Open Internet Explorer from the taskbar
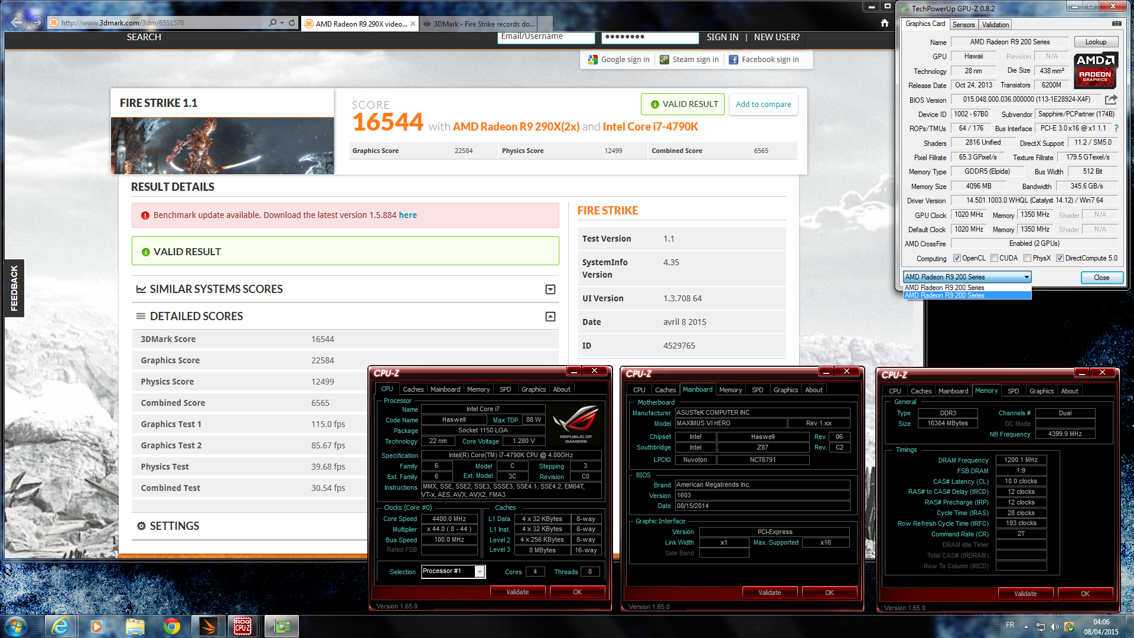The height and width of the screenshot is (638, 1134). 60,626
